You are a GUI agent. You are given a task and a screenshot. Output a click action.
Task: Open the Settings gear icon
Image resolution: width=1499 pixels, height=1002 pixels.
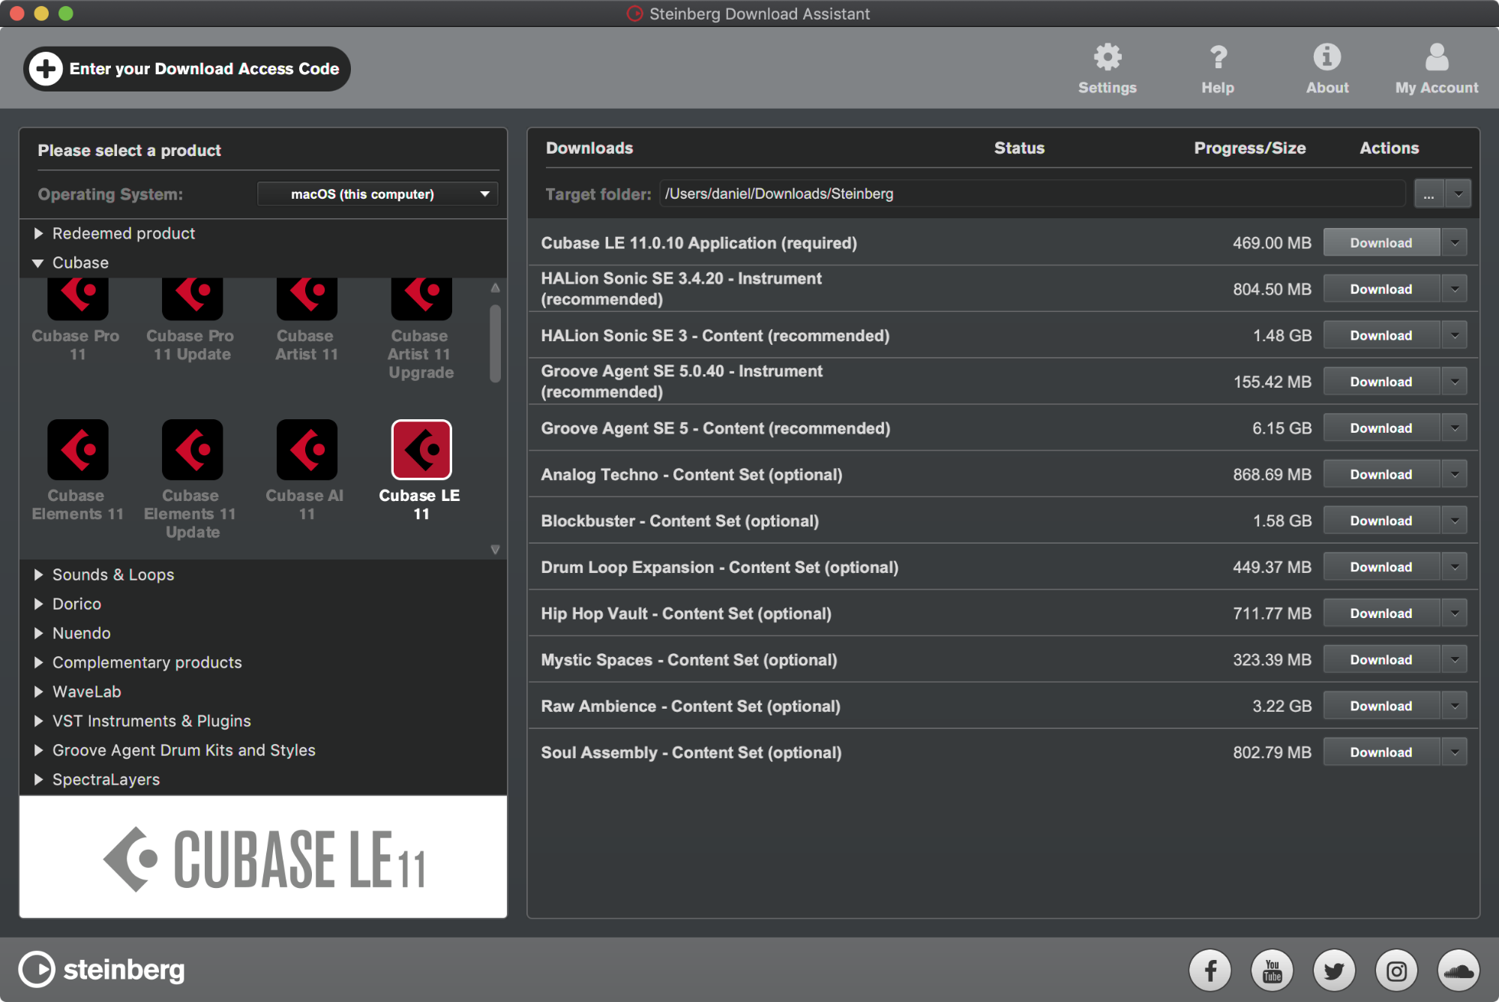click(x=1107, y=58)
